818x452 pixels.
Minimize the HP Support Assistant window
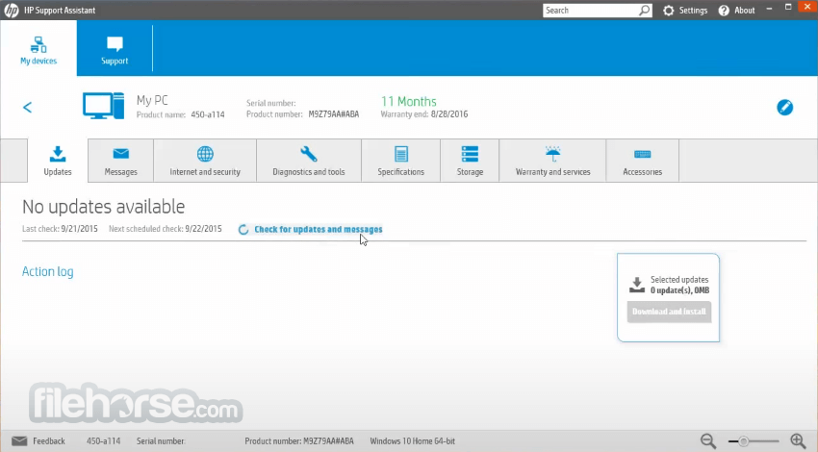[x=769, y=10]
